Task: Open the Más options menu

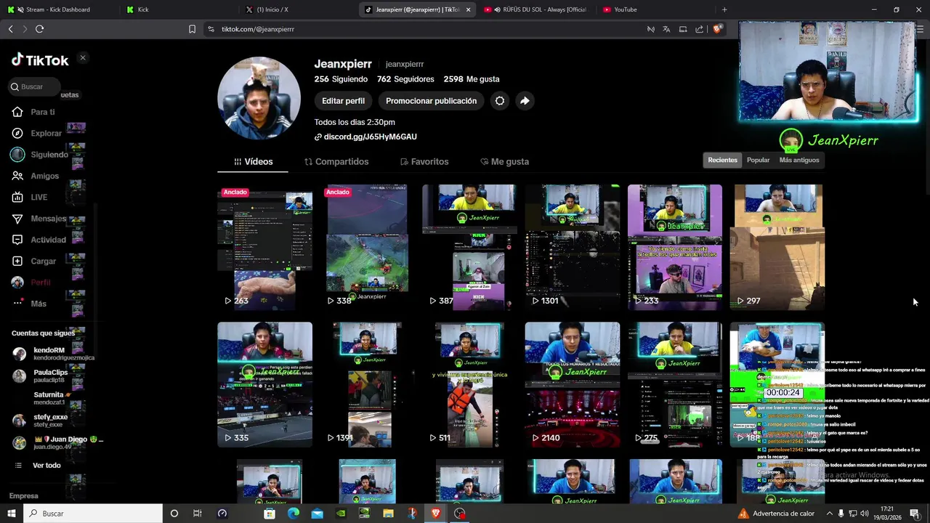Action: pos(38,304)
